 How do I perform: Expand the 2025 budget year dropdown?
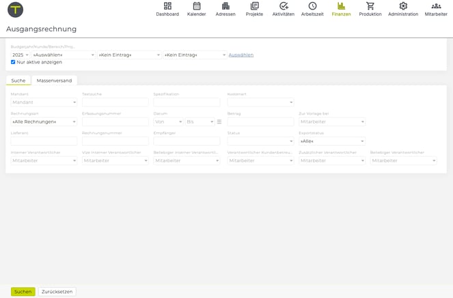click(20, 55)
